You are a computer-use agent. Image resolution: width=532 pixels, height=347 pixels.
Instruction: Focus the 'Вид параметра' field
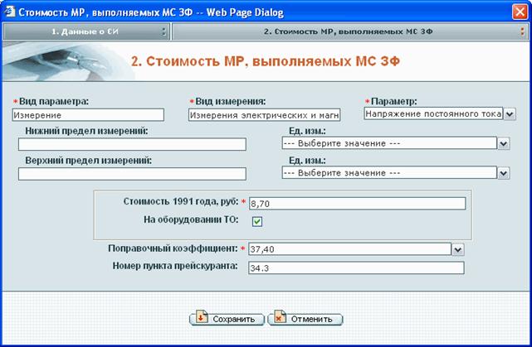click(x=88, y=115)
